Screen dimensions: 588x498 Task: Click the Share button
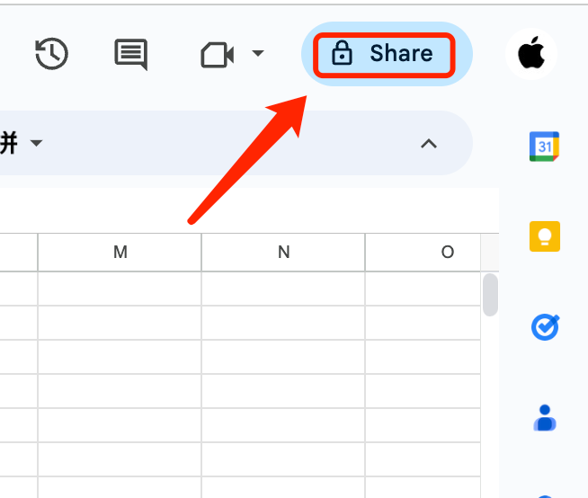(384, 54)
